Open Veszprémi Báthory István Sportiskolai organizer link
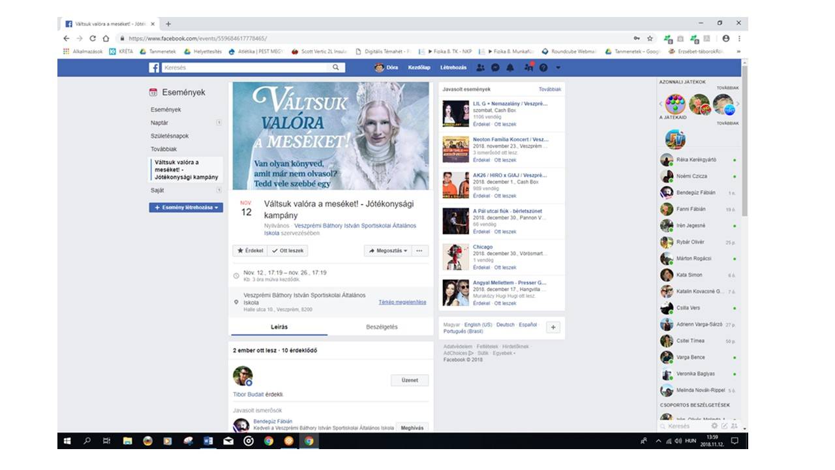The image size is (835, 470). [x=340, y=229]
